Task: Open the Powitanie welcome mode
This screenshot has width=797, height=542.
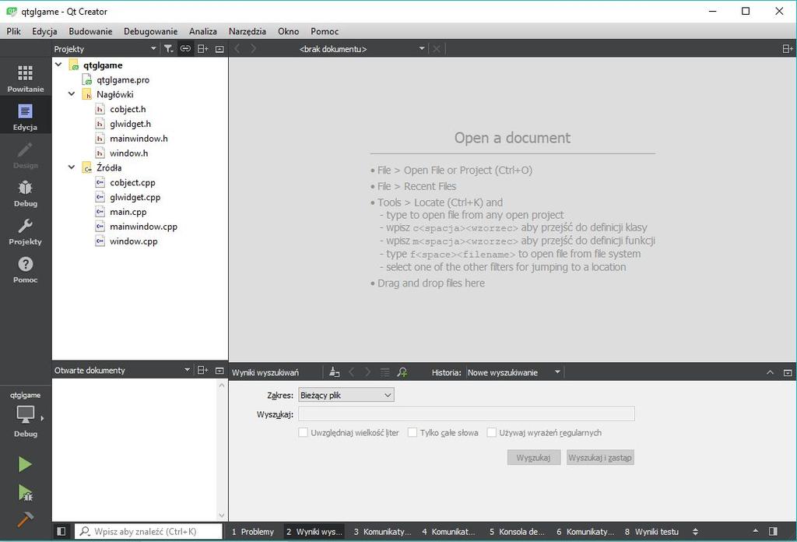Action: [26, 77]
